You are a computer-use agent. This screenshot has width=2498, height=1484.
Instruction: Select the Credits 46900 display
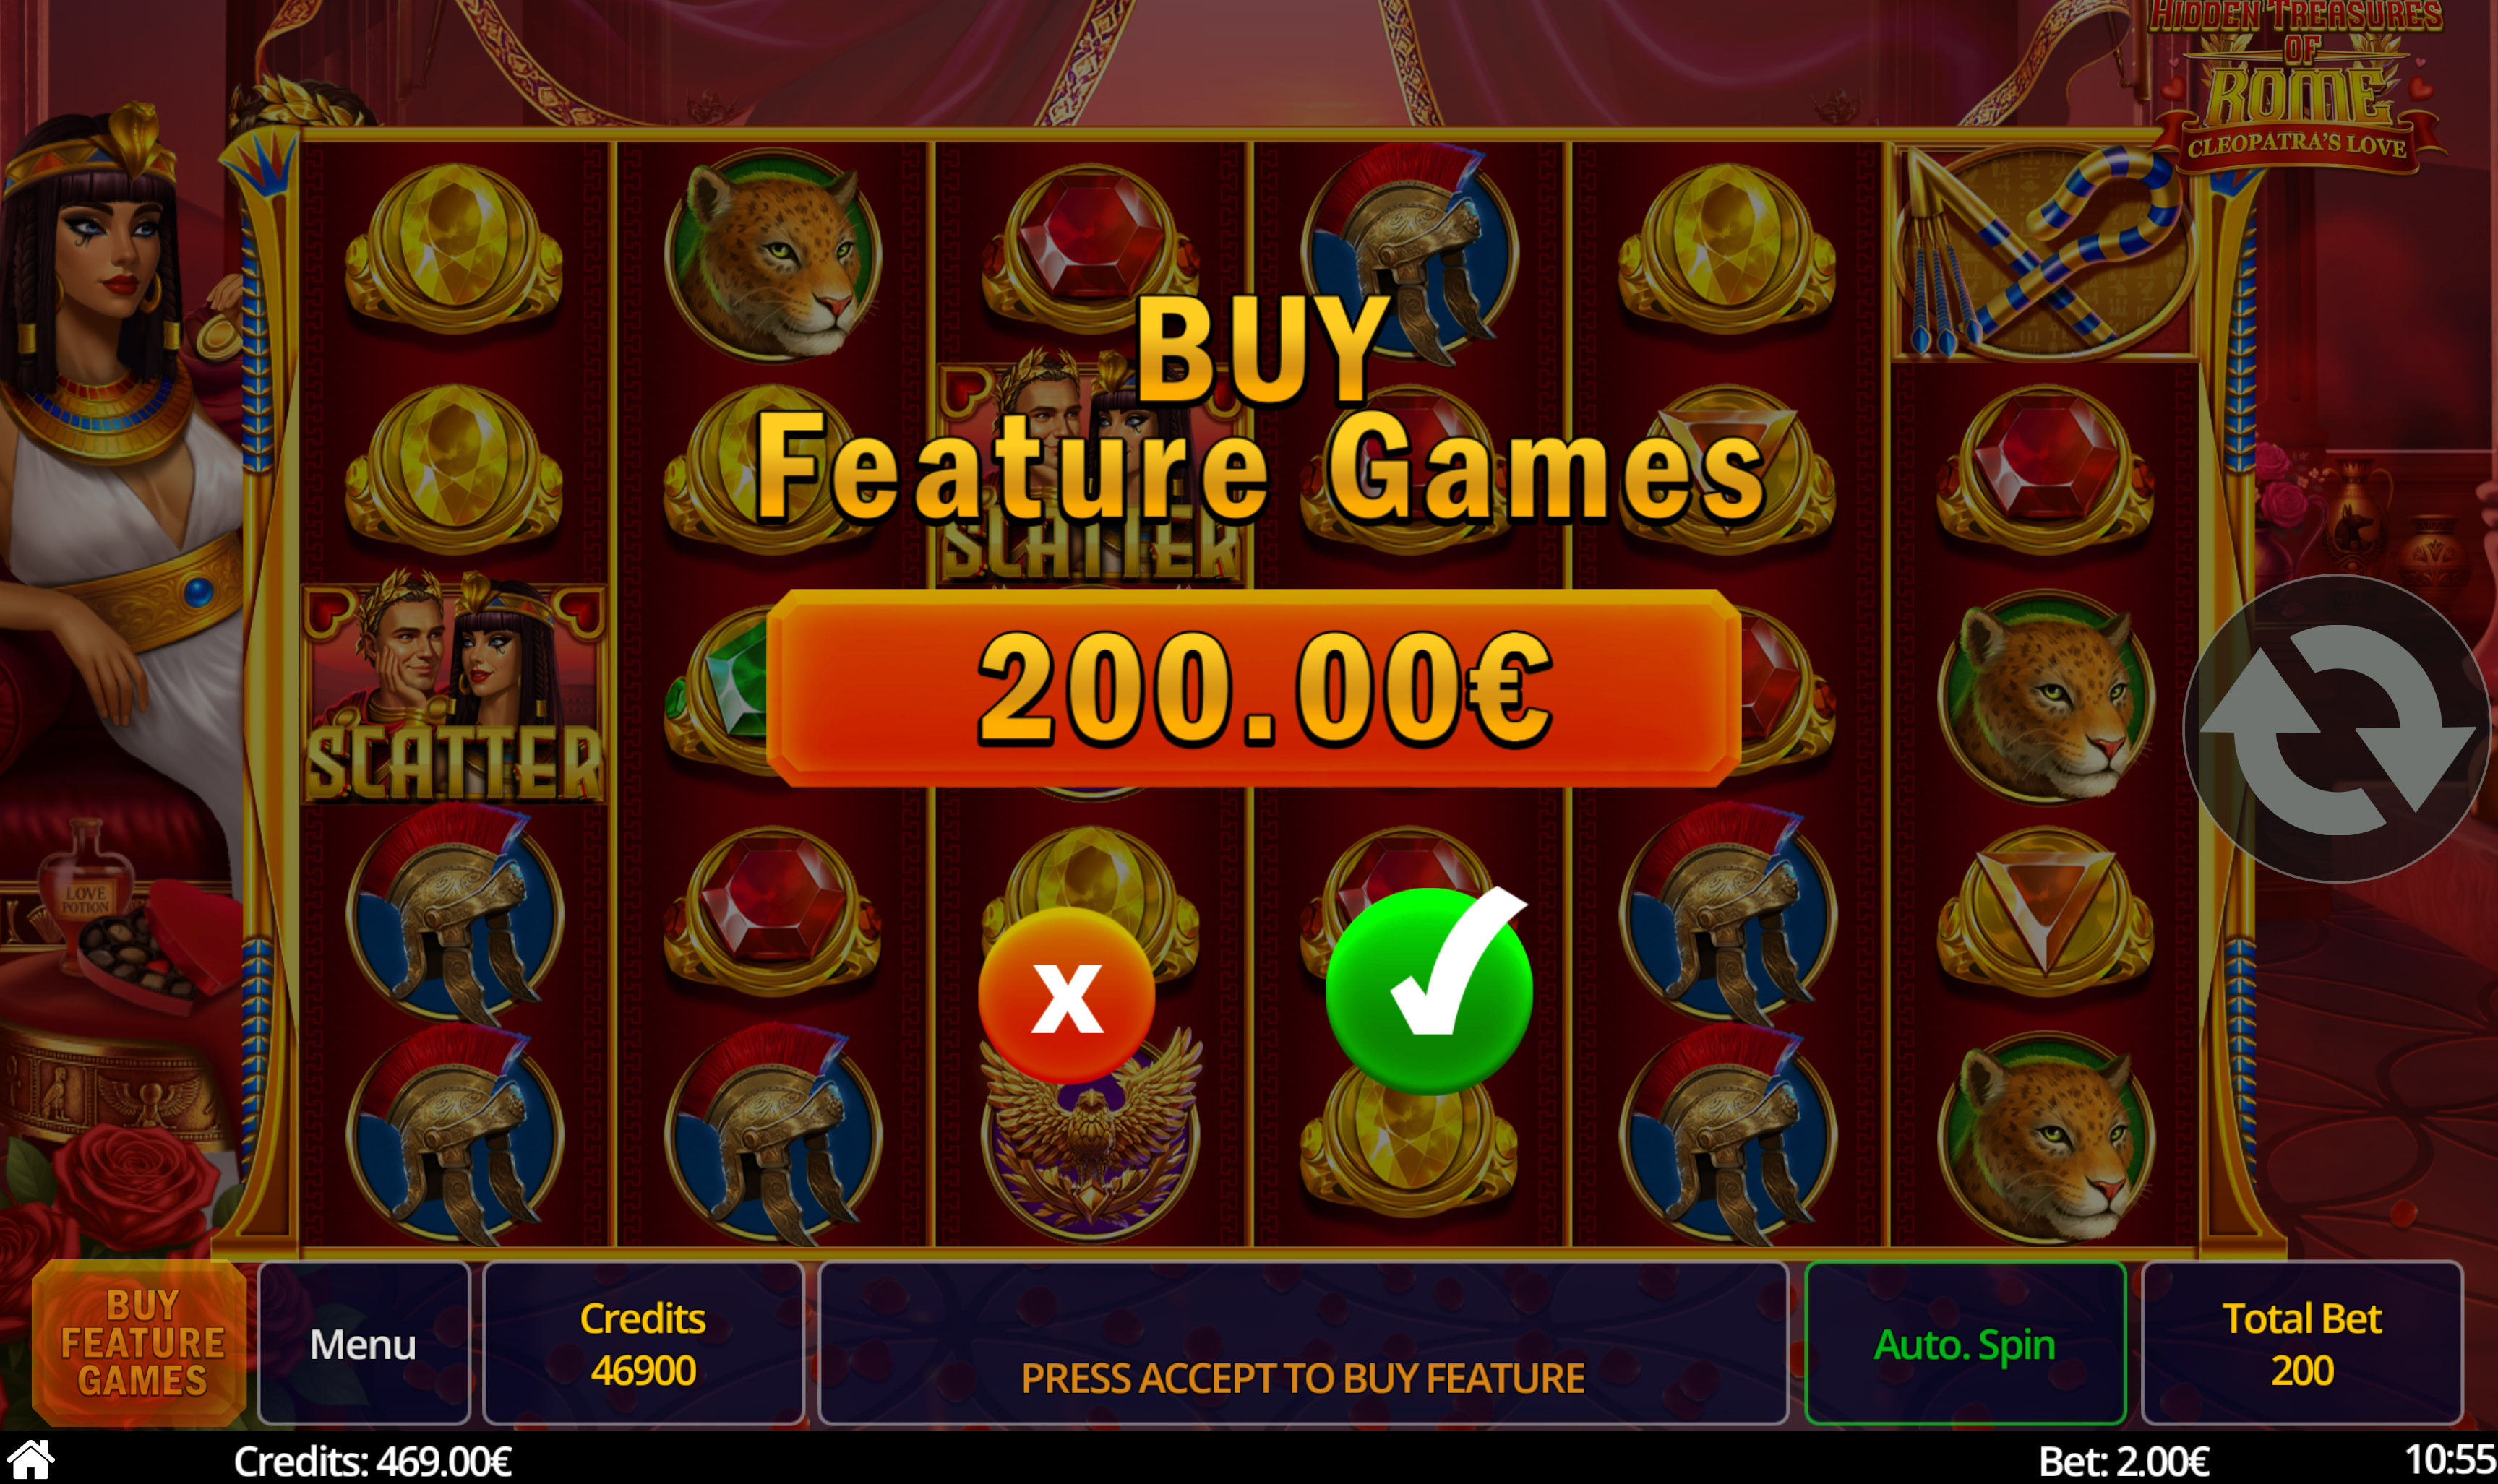tap(643, 1343)
